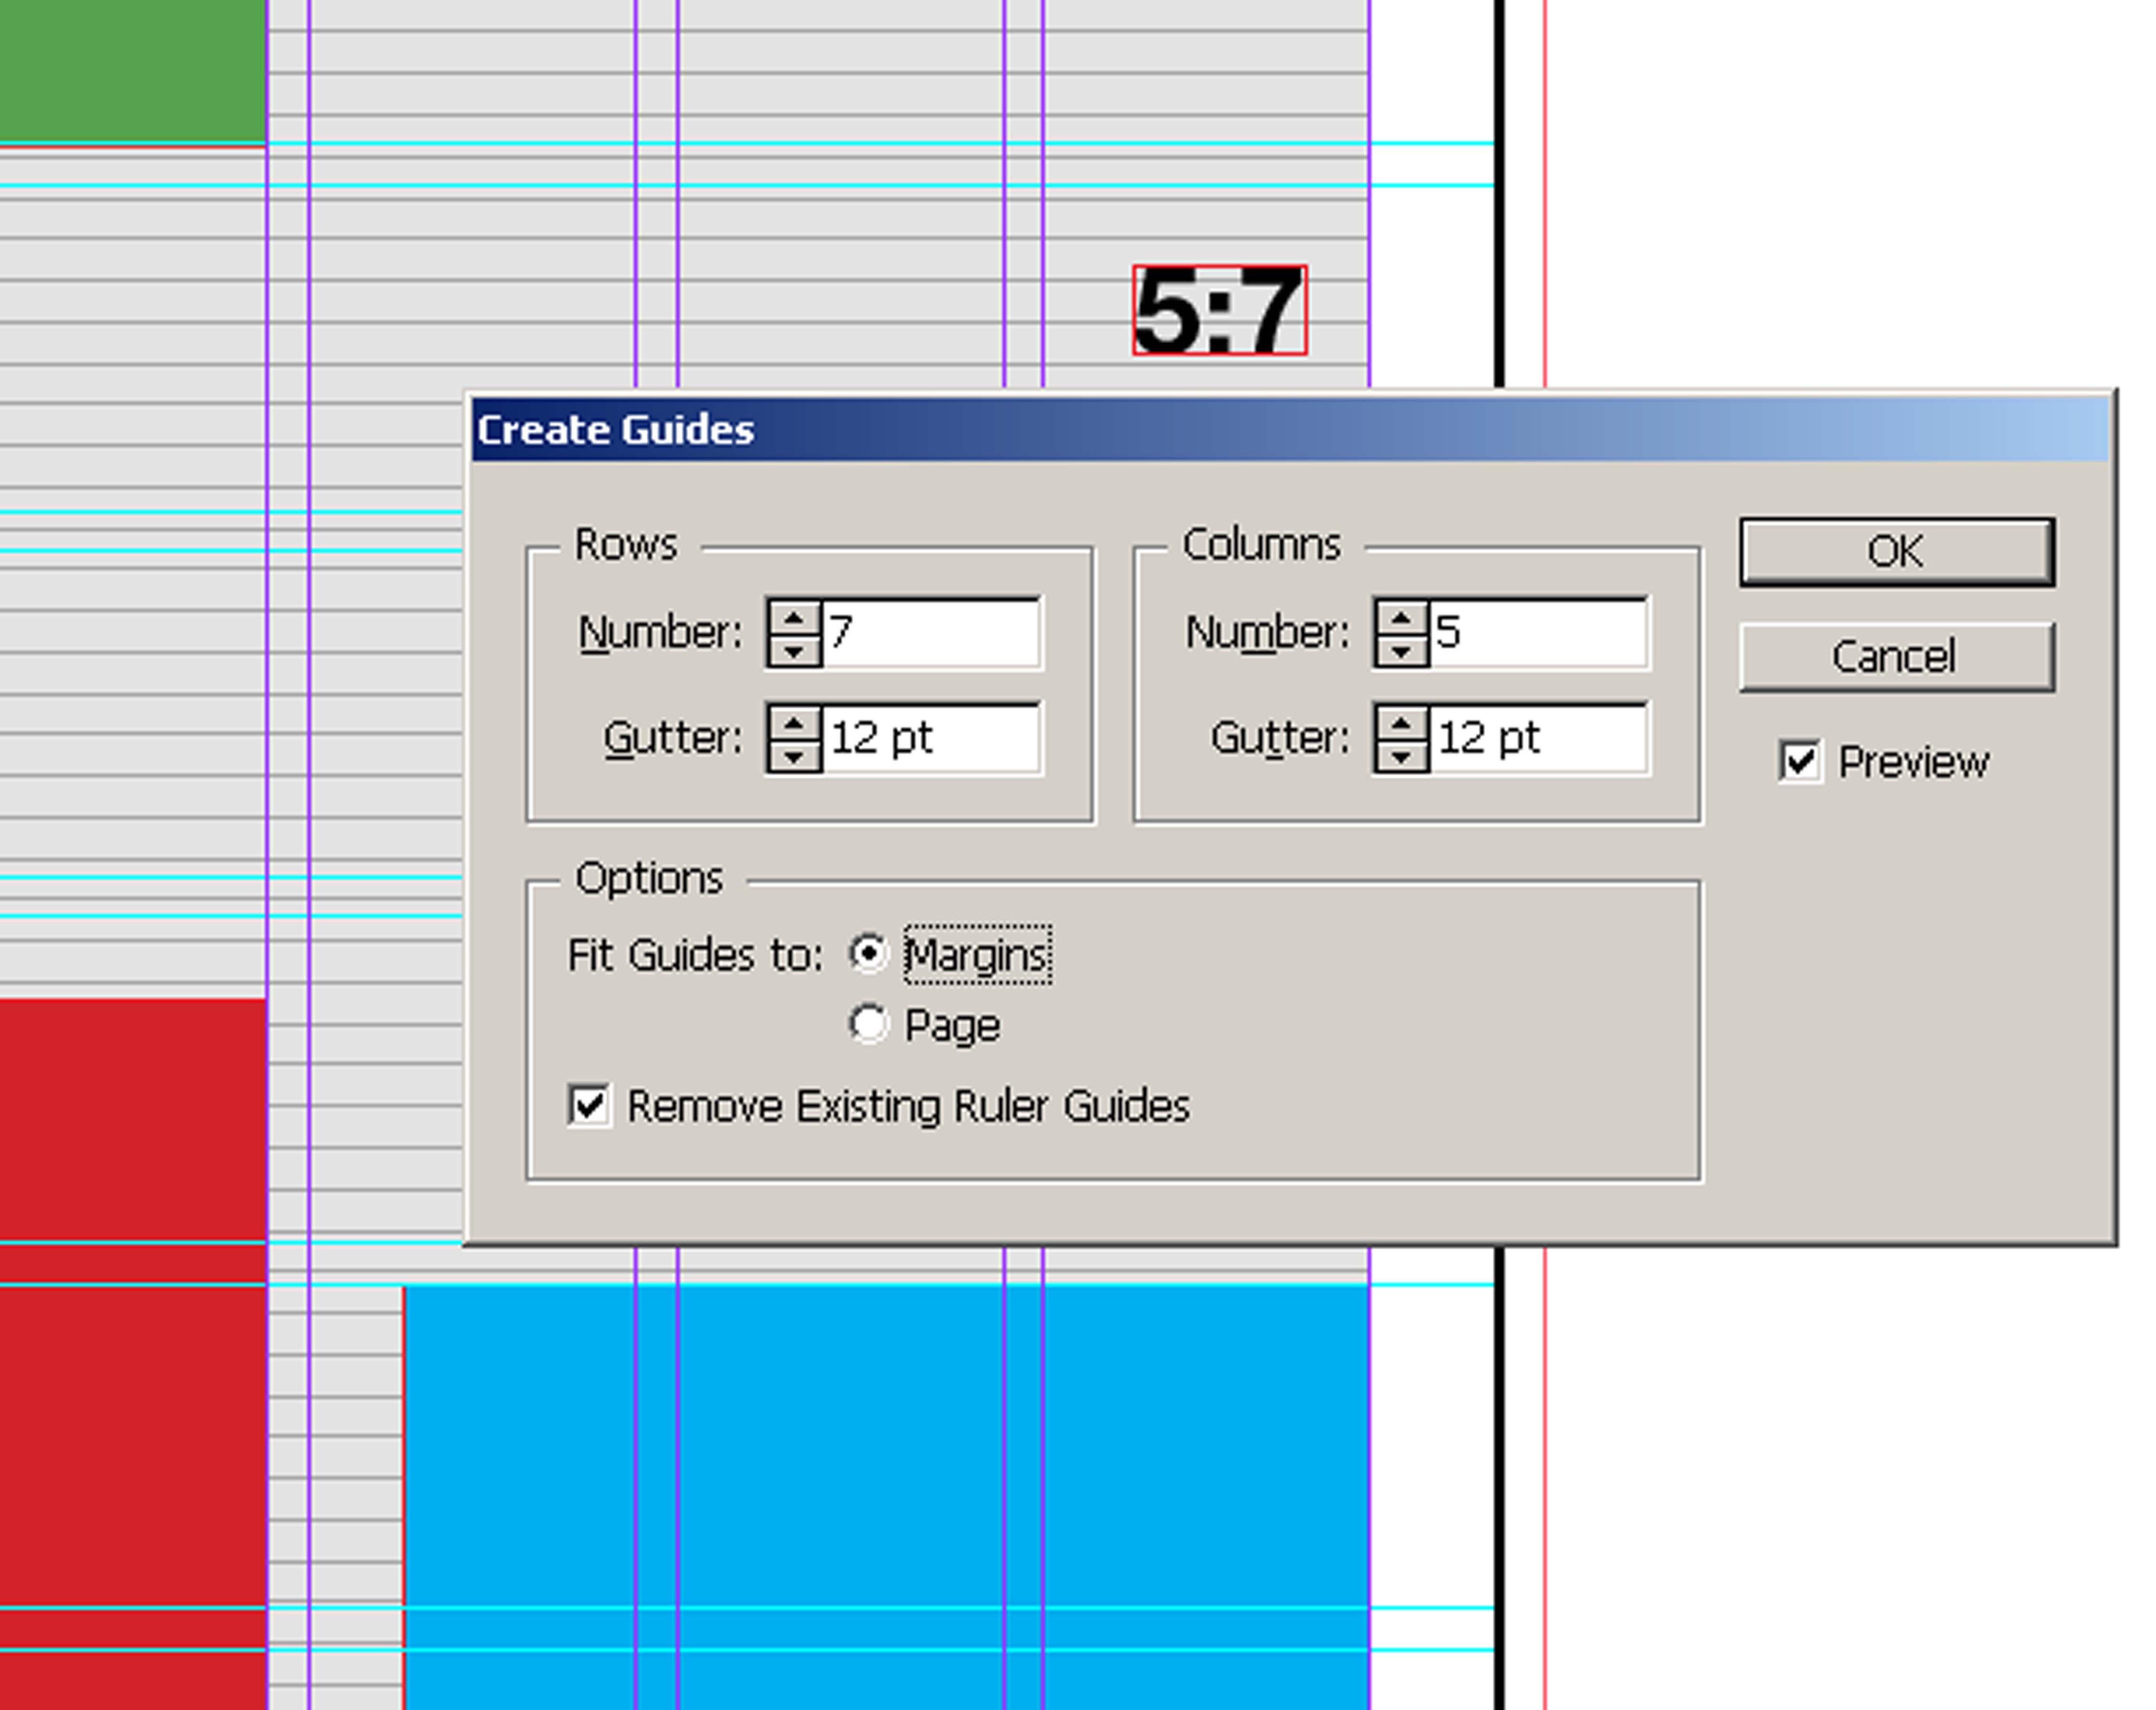
Task: Click the Columns Number input field
Action: pyautogui.click(x=1538, y=632)
